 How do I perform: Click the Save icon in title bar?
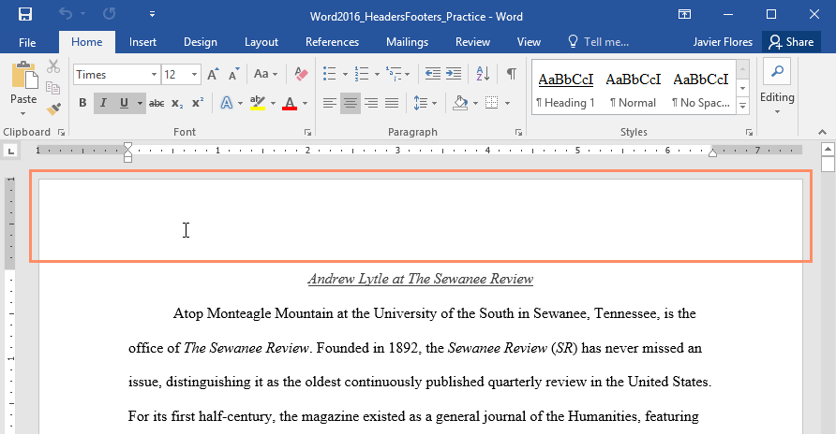point(25,15)
